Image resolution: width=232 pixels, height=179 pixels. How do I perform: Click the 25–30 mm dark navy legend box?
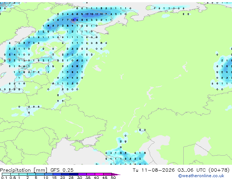pos(74,174)
